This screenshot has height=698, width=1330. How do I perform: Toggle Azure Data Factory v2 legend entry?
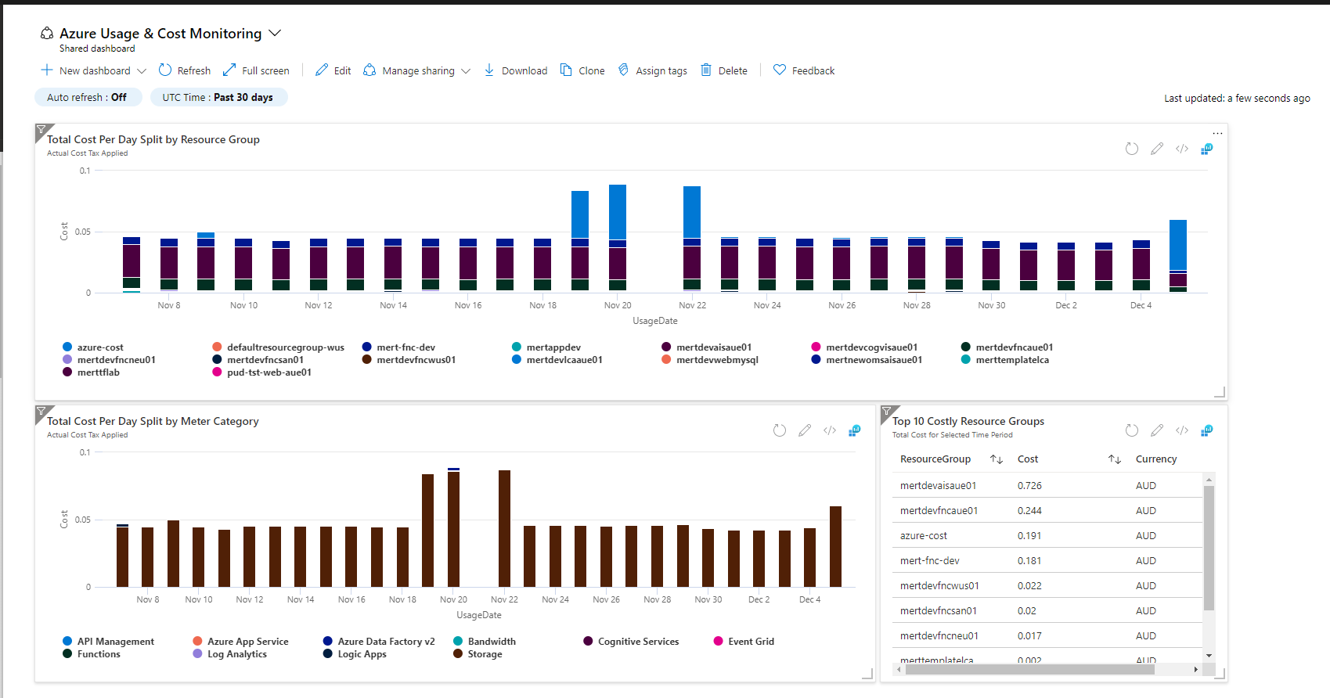(x=379, y=642)
